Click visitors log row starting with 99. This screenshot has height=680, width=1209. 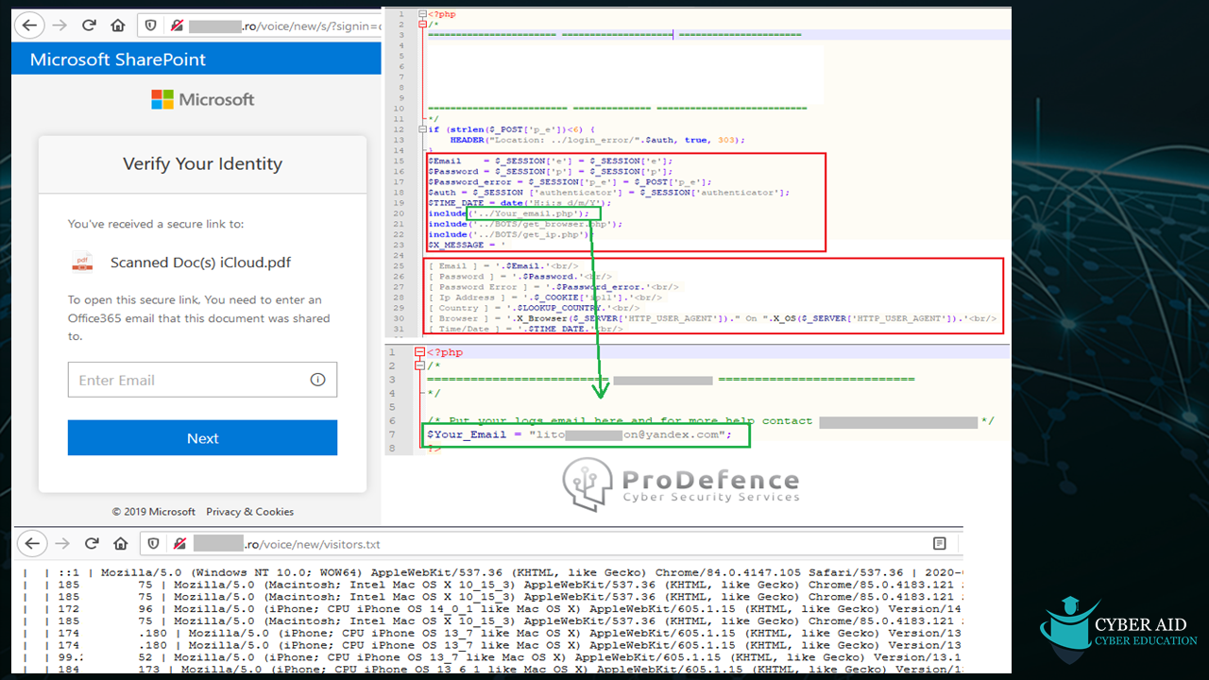(491, 657)
